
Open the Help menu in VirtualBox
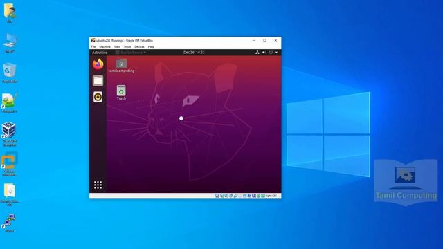click(151, 46)
